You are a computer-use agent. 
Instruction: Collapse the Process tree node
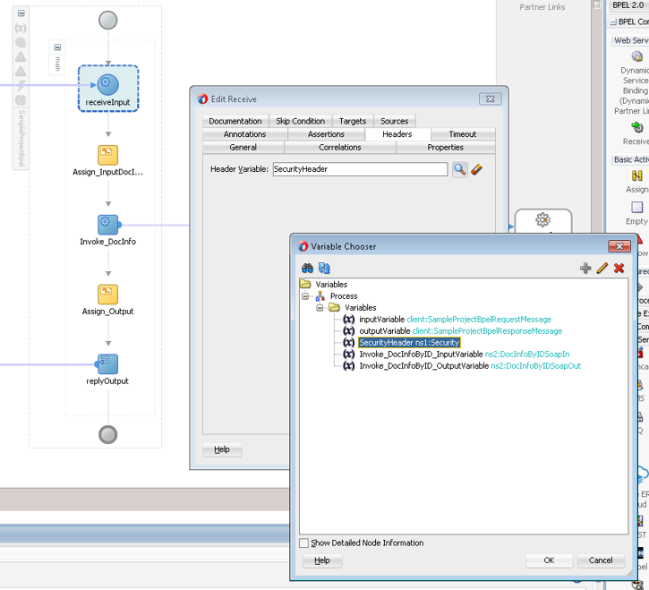(x=305, y=296)
